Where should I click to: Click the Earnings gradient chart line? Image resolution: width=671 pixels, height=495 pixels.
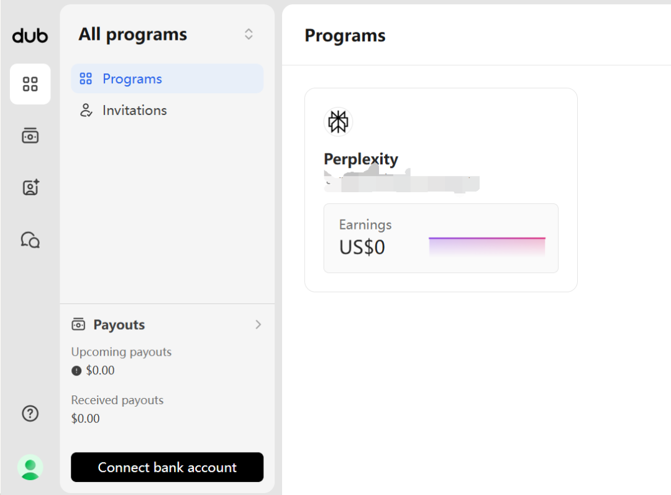pos(486,239)
